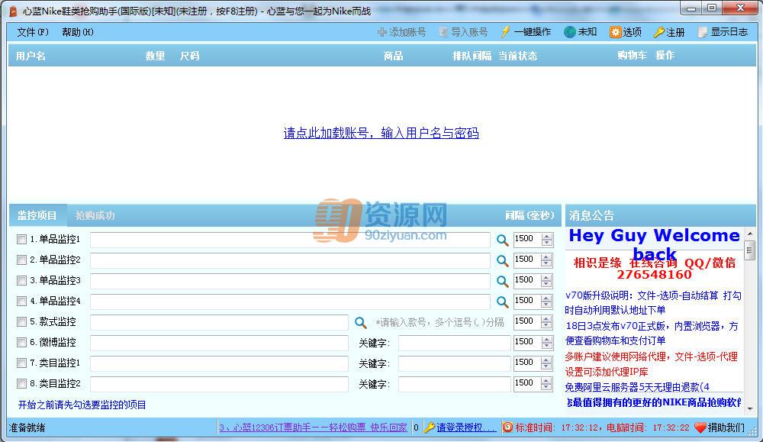Click search magnifier for 单品监控2
This screenshot has width=763, height=442.
coord(502,260)
